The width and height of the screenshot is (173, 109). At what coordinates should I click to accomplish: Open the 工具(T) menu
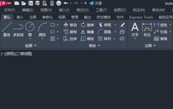pos(101,10)
